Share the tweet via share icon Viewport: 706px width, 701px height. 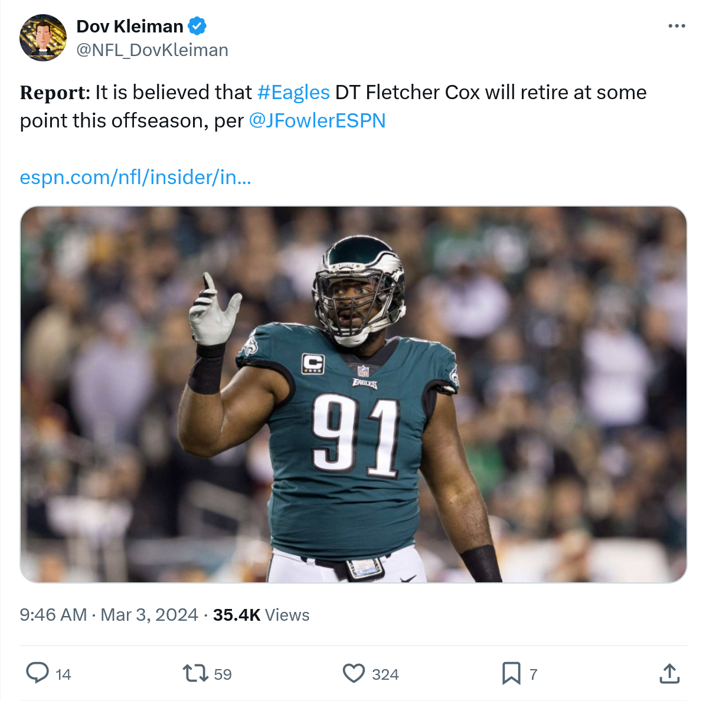pyautogui.click(x=669, y=673)
